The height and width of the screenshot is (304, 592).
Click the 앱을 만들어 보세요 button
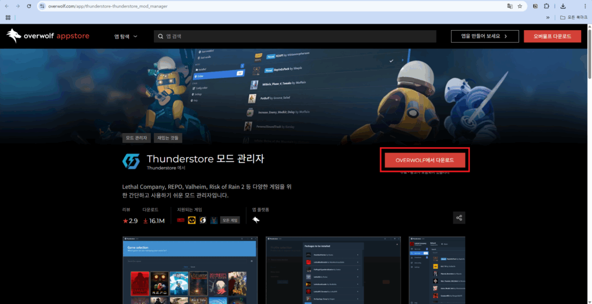484,36
